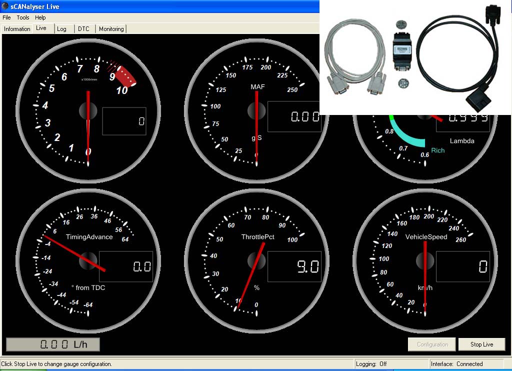Click the TimingAdvance gauge digital readout
Viewport: 512px width, 371px height.
pos(125,266)
